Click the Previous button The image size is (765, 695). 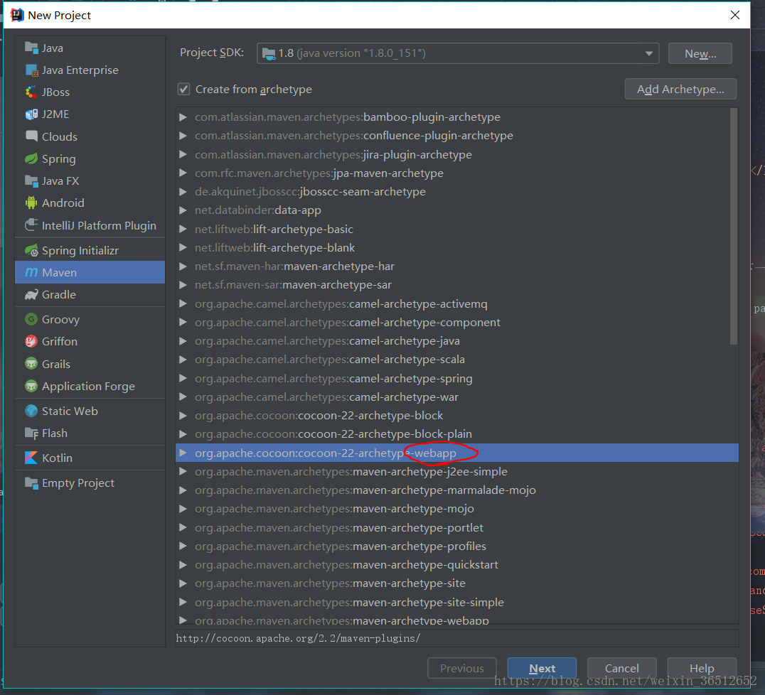point(462,668)
